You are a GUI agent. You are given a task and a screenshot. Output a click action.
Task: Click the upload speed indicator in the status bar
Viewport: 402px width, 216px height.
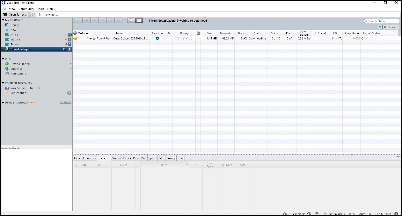(380, 214)
